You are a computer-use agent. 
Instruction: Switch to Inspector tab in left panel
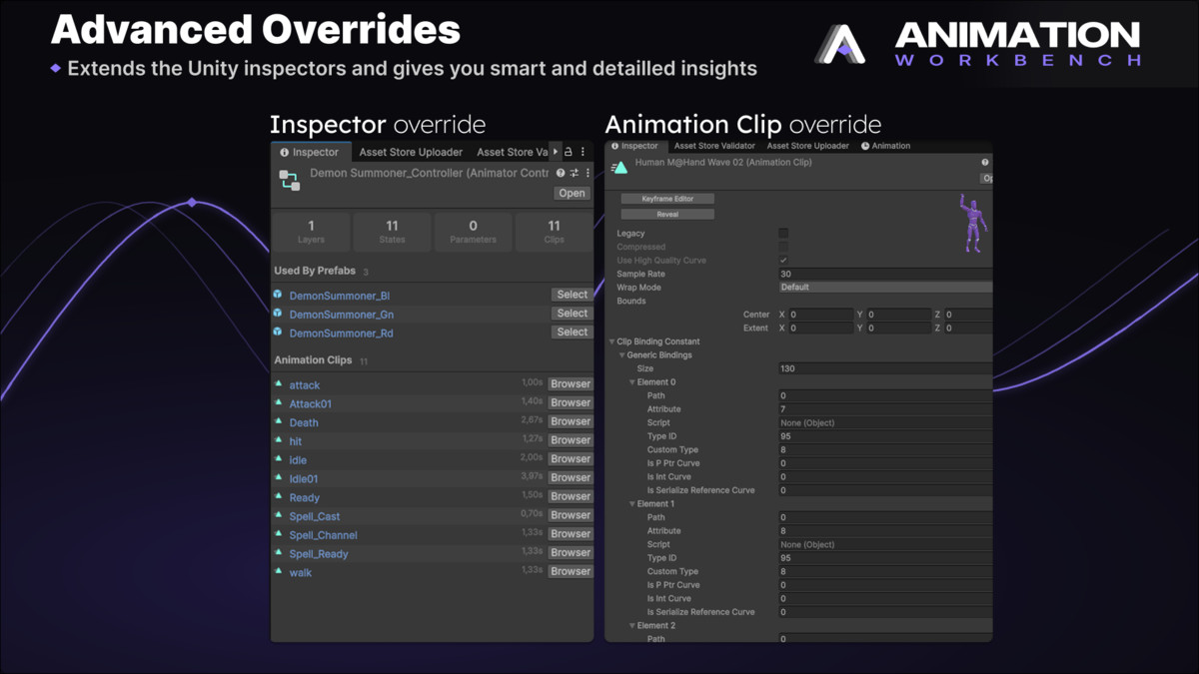(x=310, y=152)
